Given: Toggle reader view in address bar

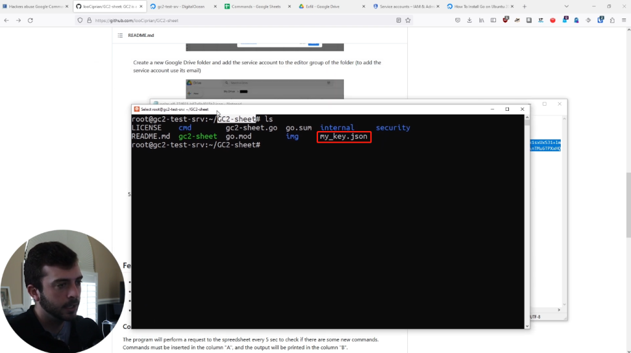Looking at the screenshot, I should coord(399,20).
